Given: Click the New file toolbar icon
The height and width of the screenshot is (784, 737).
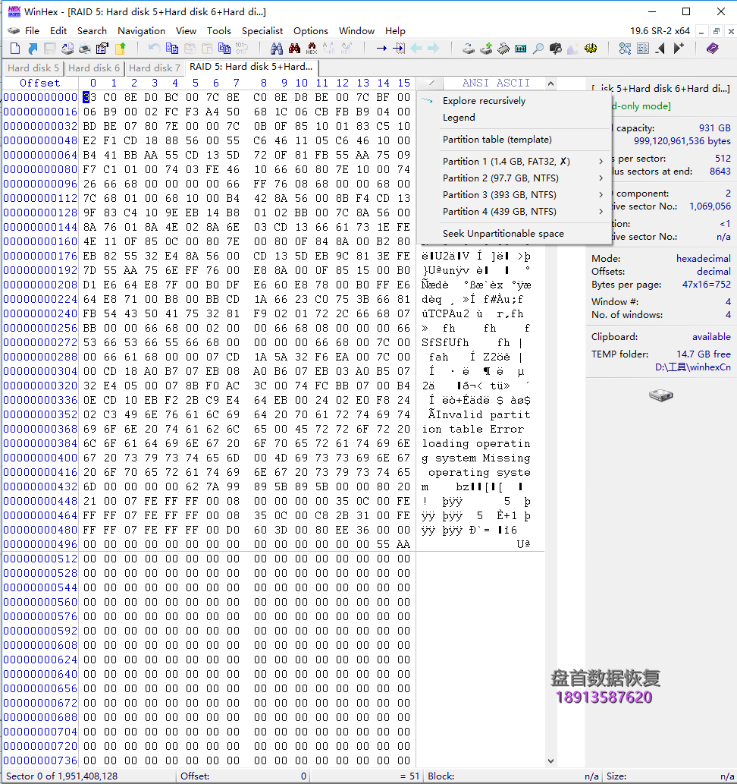Looking at the screenshot, I should (x=15, y=49).
